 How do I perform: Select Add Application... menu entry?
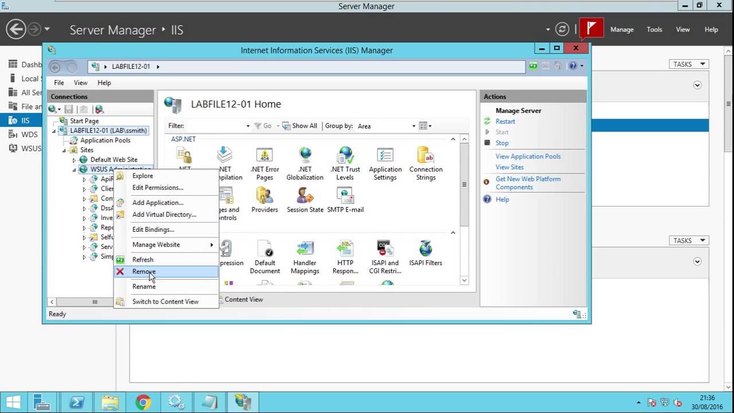coord(166,202)
